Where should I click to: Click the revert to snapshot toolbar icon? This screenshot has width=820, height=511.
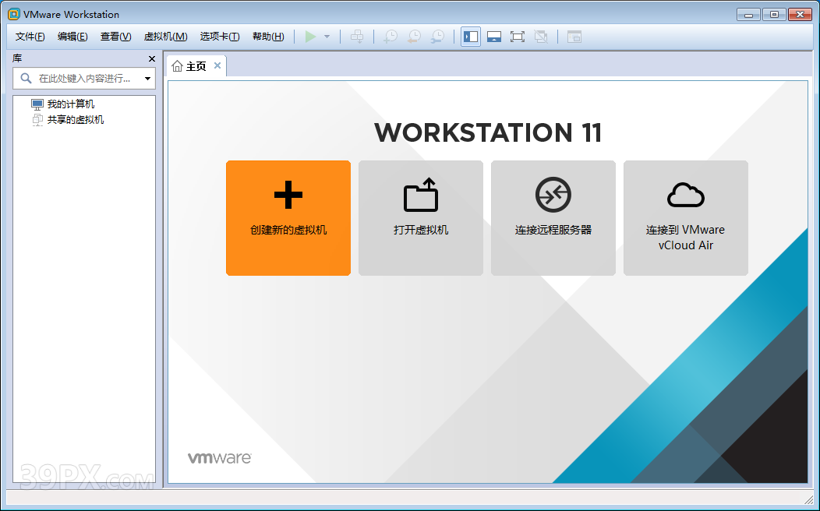pyautogui.click(x=414, y=37)
